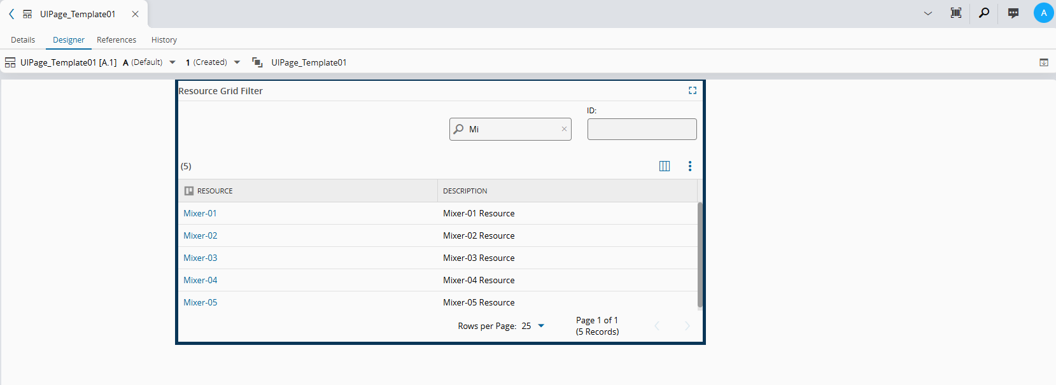Open the barcode scanner icon
The height and width of the screenshot is (385, 1056).
pos(955,13)
